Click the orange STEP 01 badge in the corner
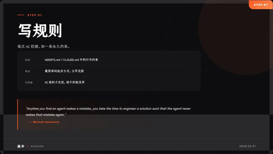273x154 pixels. point(261,5)
